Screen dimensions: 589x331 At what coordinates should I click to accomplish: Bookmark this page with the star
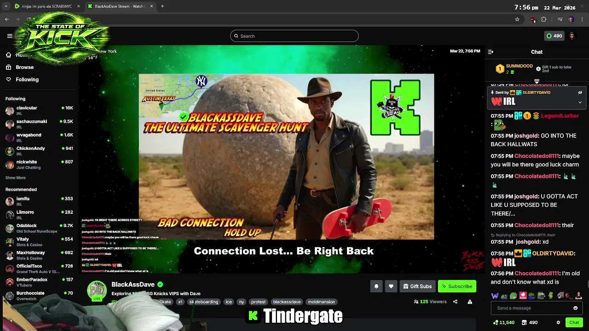tap(517, 19)
